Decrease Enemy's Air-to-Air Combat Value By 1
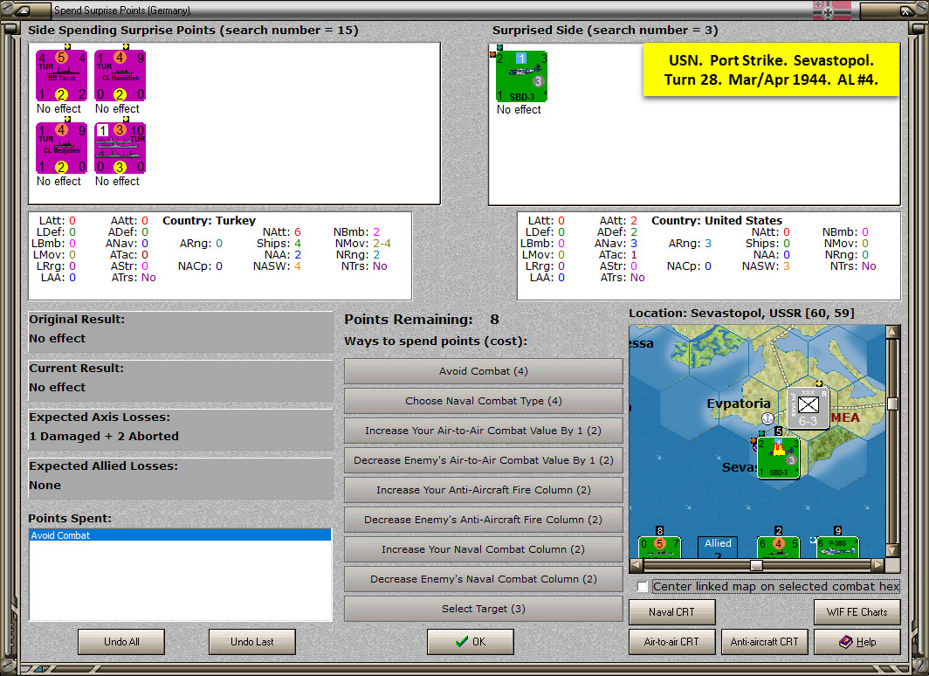Image resolution: width=929 pixels, height=676 pixels. [483, 460]
